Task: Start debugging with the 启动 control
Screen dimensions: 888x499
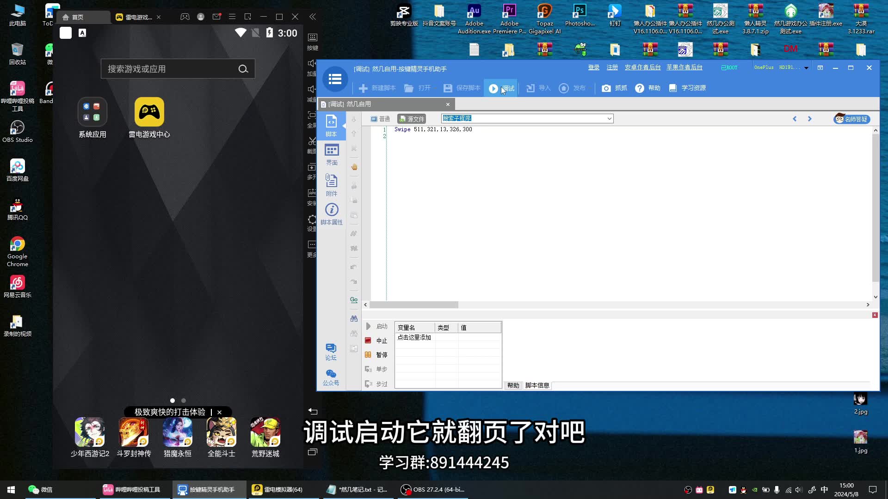Action: tap(377, 326)
